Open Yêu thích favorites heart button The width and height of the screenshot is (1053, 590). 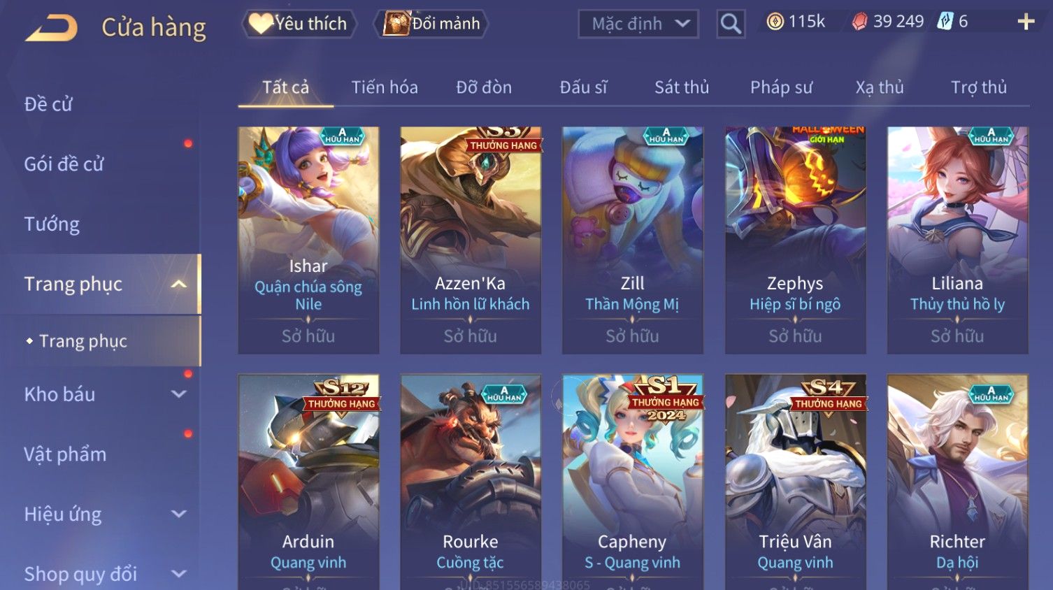click(x=299, y=24)
